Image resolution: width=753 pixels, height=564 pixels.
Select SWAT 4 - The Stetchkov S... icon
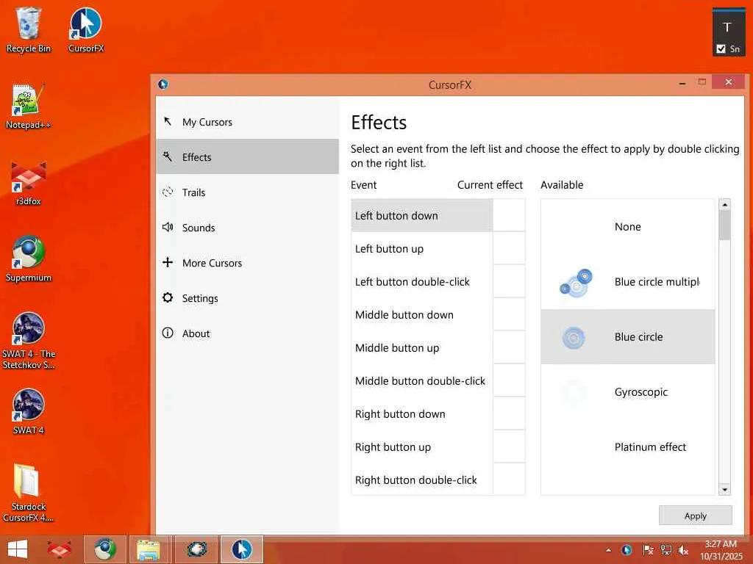(x=28, y=341)
